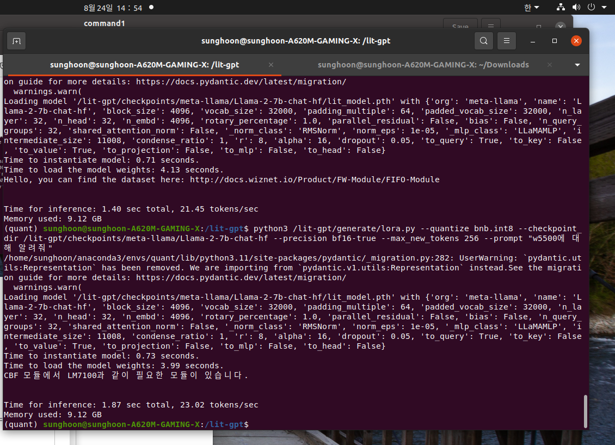Close the /lit-gpt tab
This screenshot has height=445, width=615.
pyautogui.click(x=271, y=65)
